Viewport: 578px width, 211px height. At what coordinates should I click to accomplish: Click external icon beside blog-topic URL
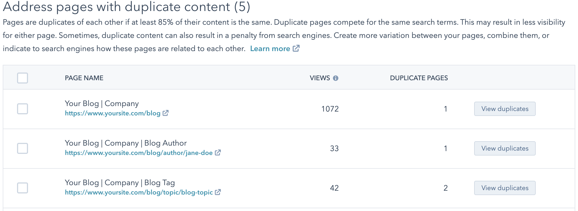(x=218, y=192)
